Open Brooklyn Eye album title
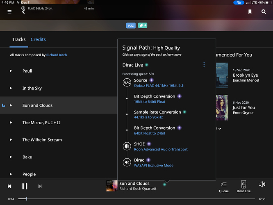273x205 pixels. [x=245, y=75]
